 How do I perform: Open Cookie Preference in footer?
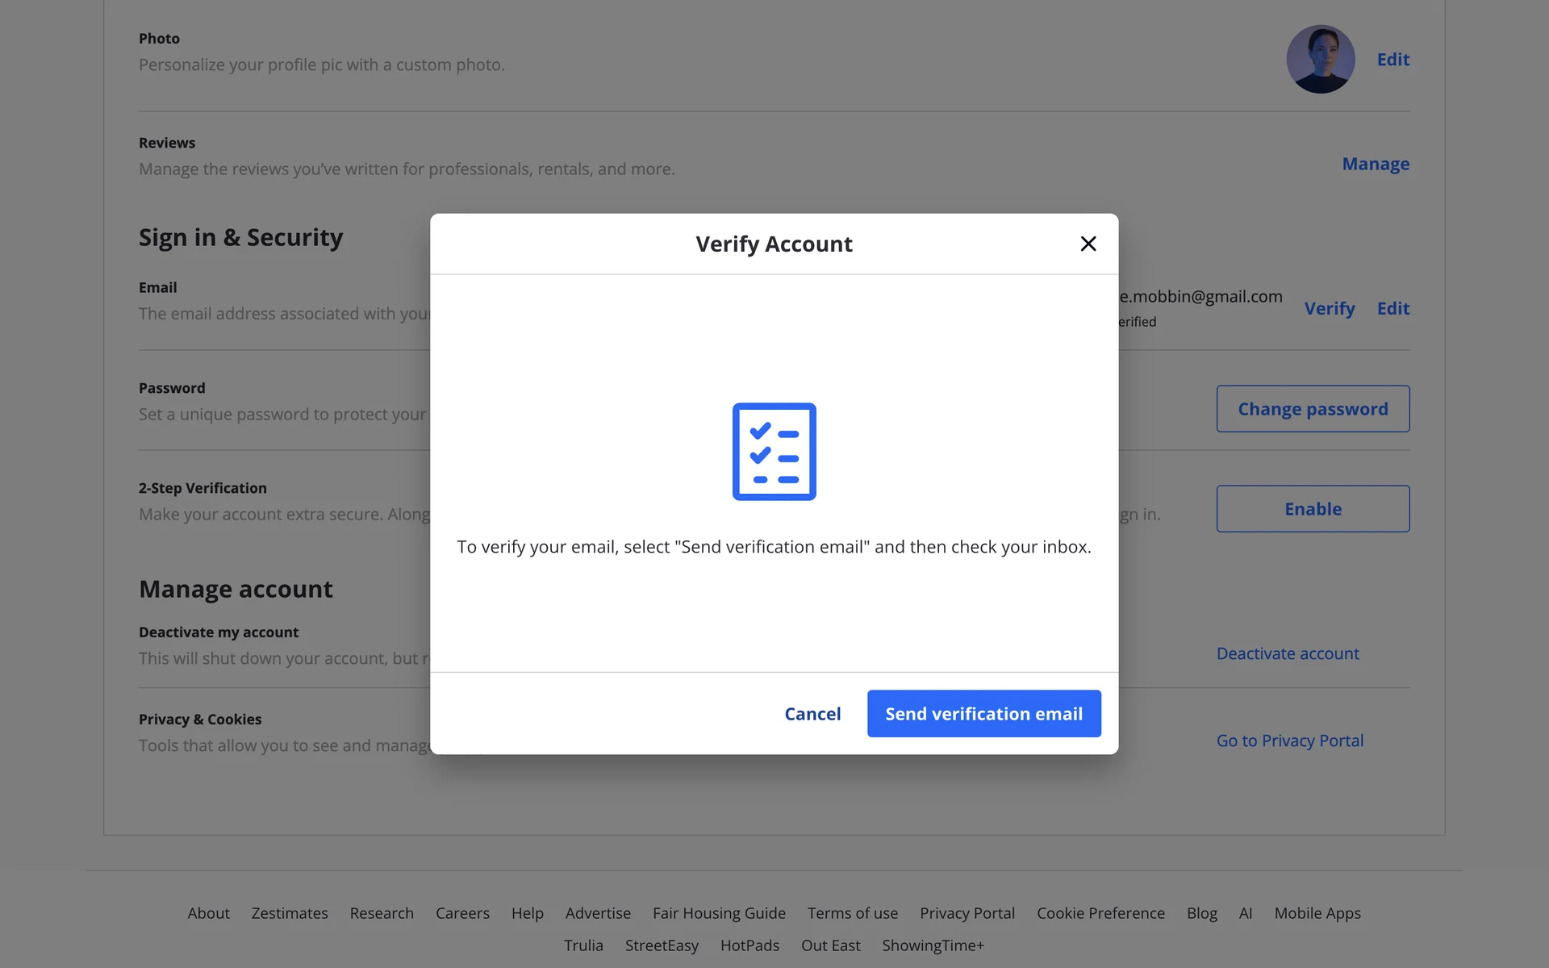point(1100,913)
